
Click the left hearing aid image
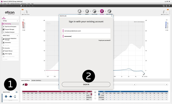(27, 12)
